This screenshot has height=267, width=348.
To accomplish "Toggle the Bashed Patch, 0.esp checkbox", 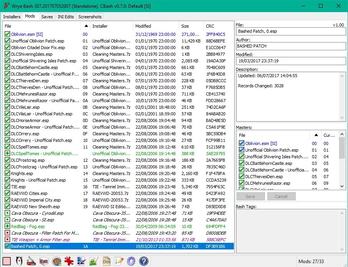I will click(x=7, y=246).
